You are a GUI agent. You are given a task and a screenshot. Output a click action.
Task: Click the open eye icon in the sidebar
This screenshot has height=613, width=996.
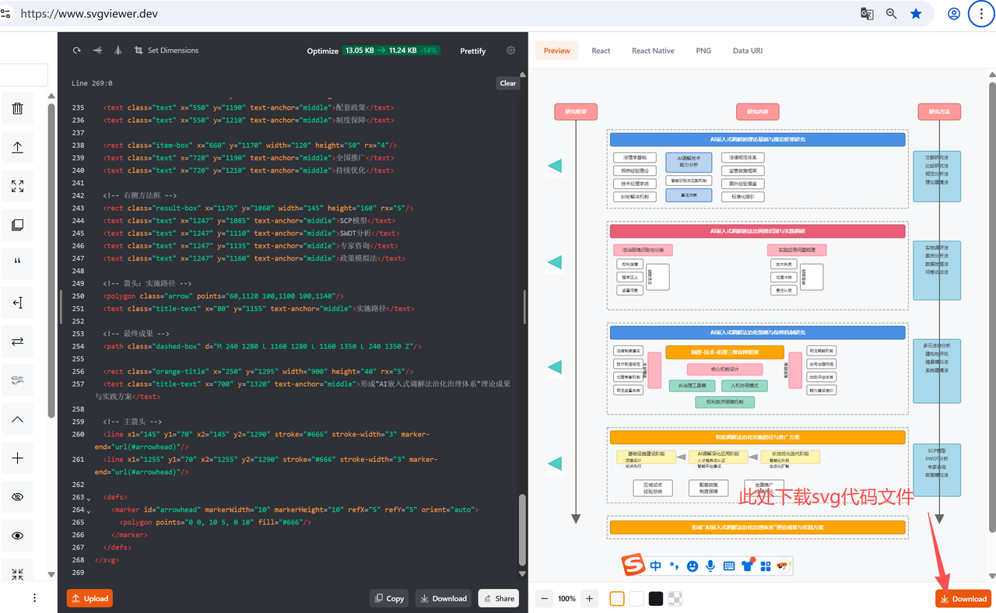point(17,536)
